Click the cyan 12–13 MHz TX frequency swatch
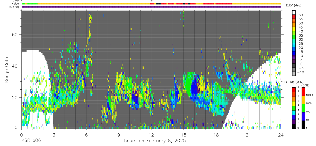Screen dimensions: 316x146 click(294, 113)
